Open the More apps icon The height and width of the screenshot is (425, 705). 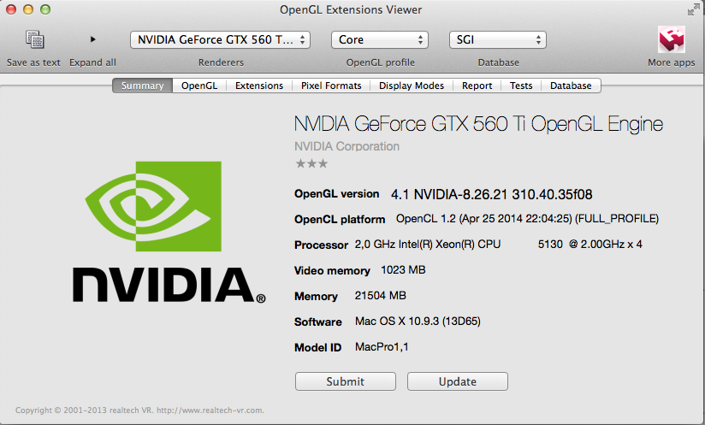click(672, 39)
